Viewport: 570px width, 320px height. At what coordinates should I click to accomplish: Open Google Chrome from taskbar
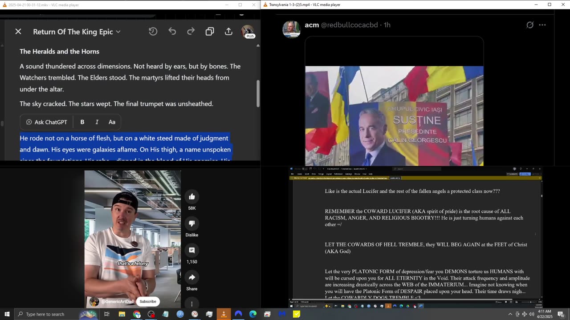[x=137, y=314]
